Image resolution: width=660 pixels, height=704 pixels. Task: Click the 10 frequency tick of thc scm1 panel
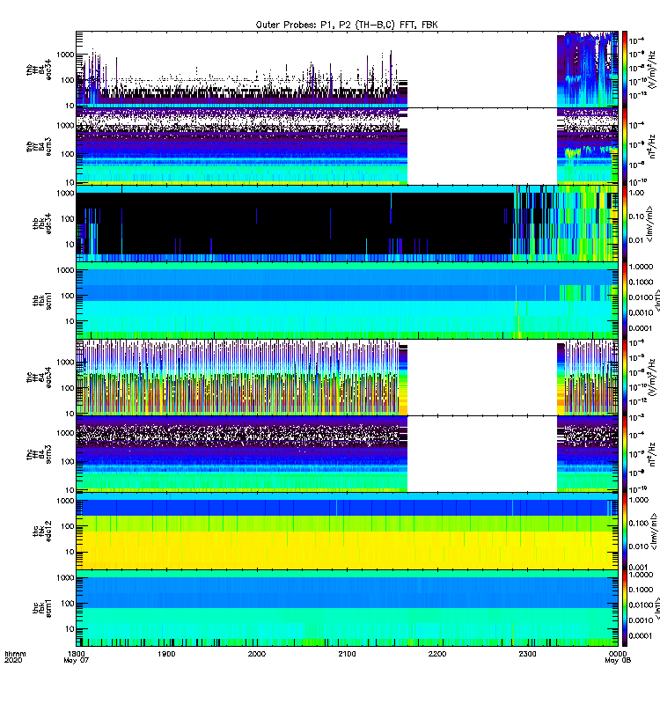(70, 629)
